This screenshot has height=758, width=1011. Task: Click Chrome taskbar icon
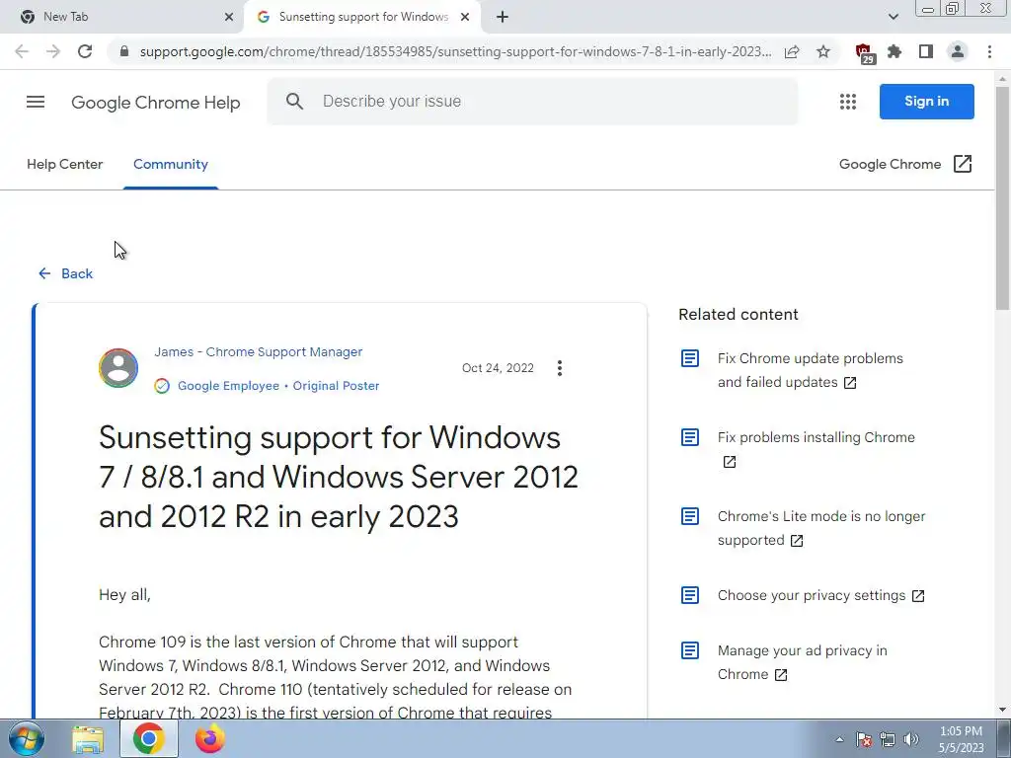[148, 738]
